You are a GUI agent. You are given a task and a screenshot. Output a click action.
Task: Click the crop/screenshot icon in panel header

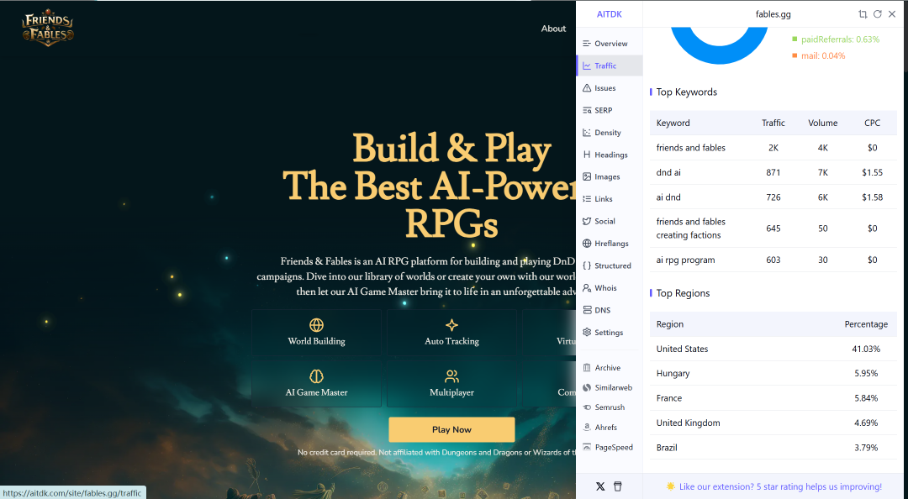[863, 14]
